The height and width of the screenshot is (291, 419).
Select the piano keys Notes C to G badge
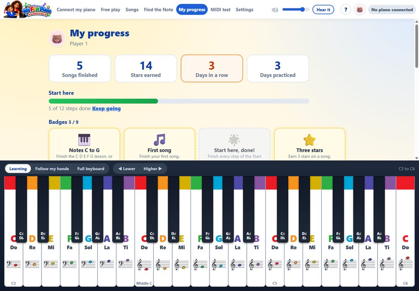coord(85,144)
